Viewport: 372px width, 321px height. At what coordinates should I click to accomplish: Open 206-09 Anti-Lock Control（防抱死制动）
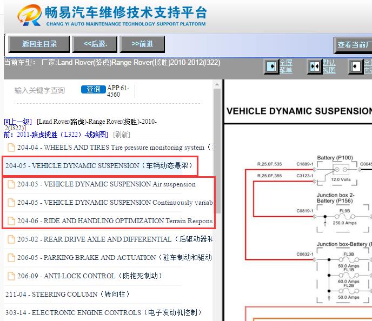click(90, 276)
